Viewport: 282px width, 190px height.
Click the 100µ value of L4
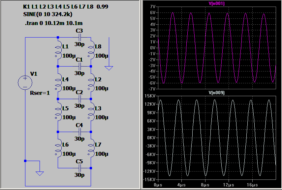click(x=69, y=88)
